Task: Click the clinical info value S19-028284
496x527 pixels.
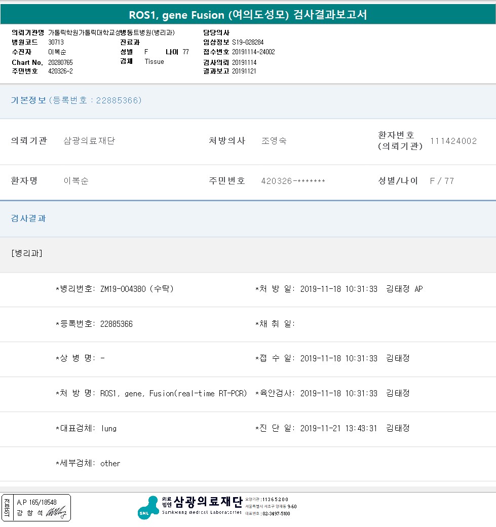Action: (248, 43)
